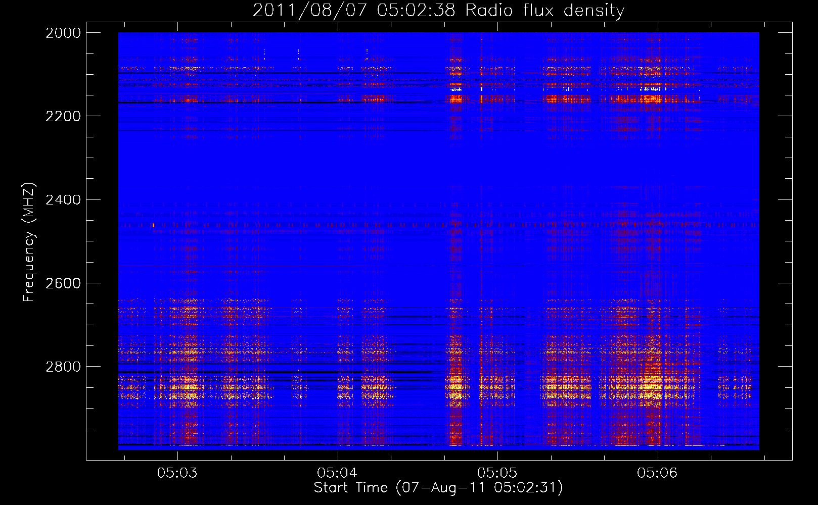Image resolution: width=818 pixels, height=505 pixels.
Task: Click the "Start Time" horizontal axis title
Action: [351, 487]
